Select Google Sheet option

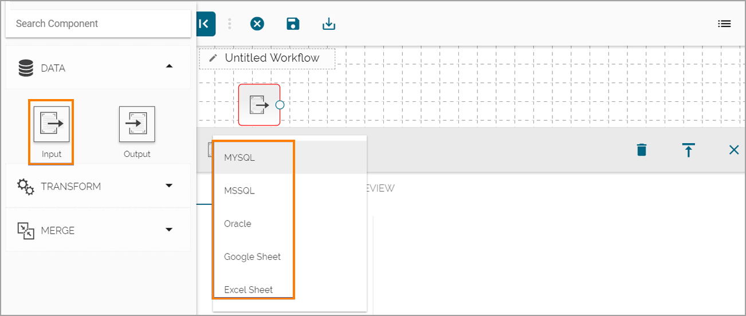tap(252, 257)
